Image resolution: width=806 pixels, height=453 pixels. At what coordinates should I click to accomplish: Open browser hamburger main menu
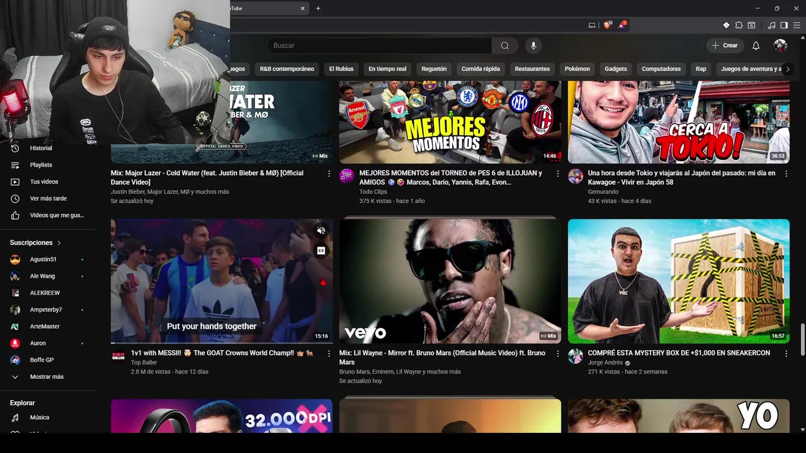pos(797,25)
